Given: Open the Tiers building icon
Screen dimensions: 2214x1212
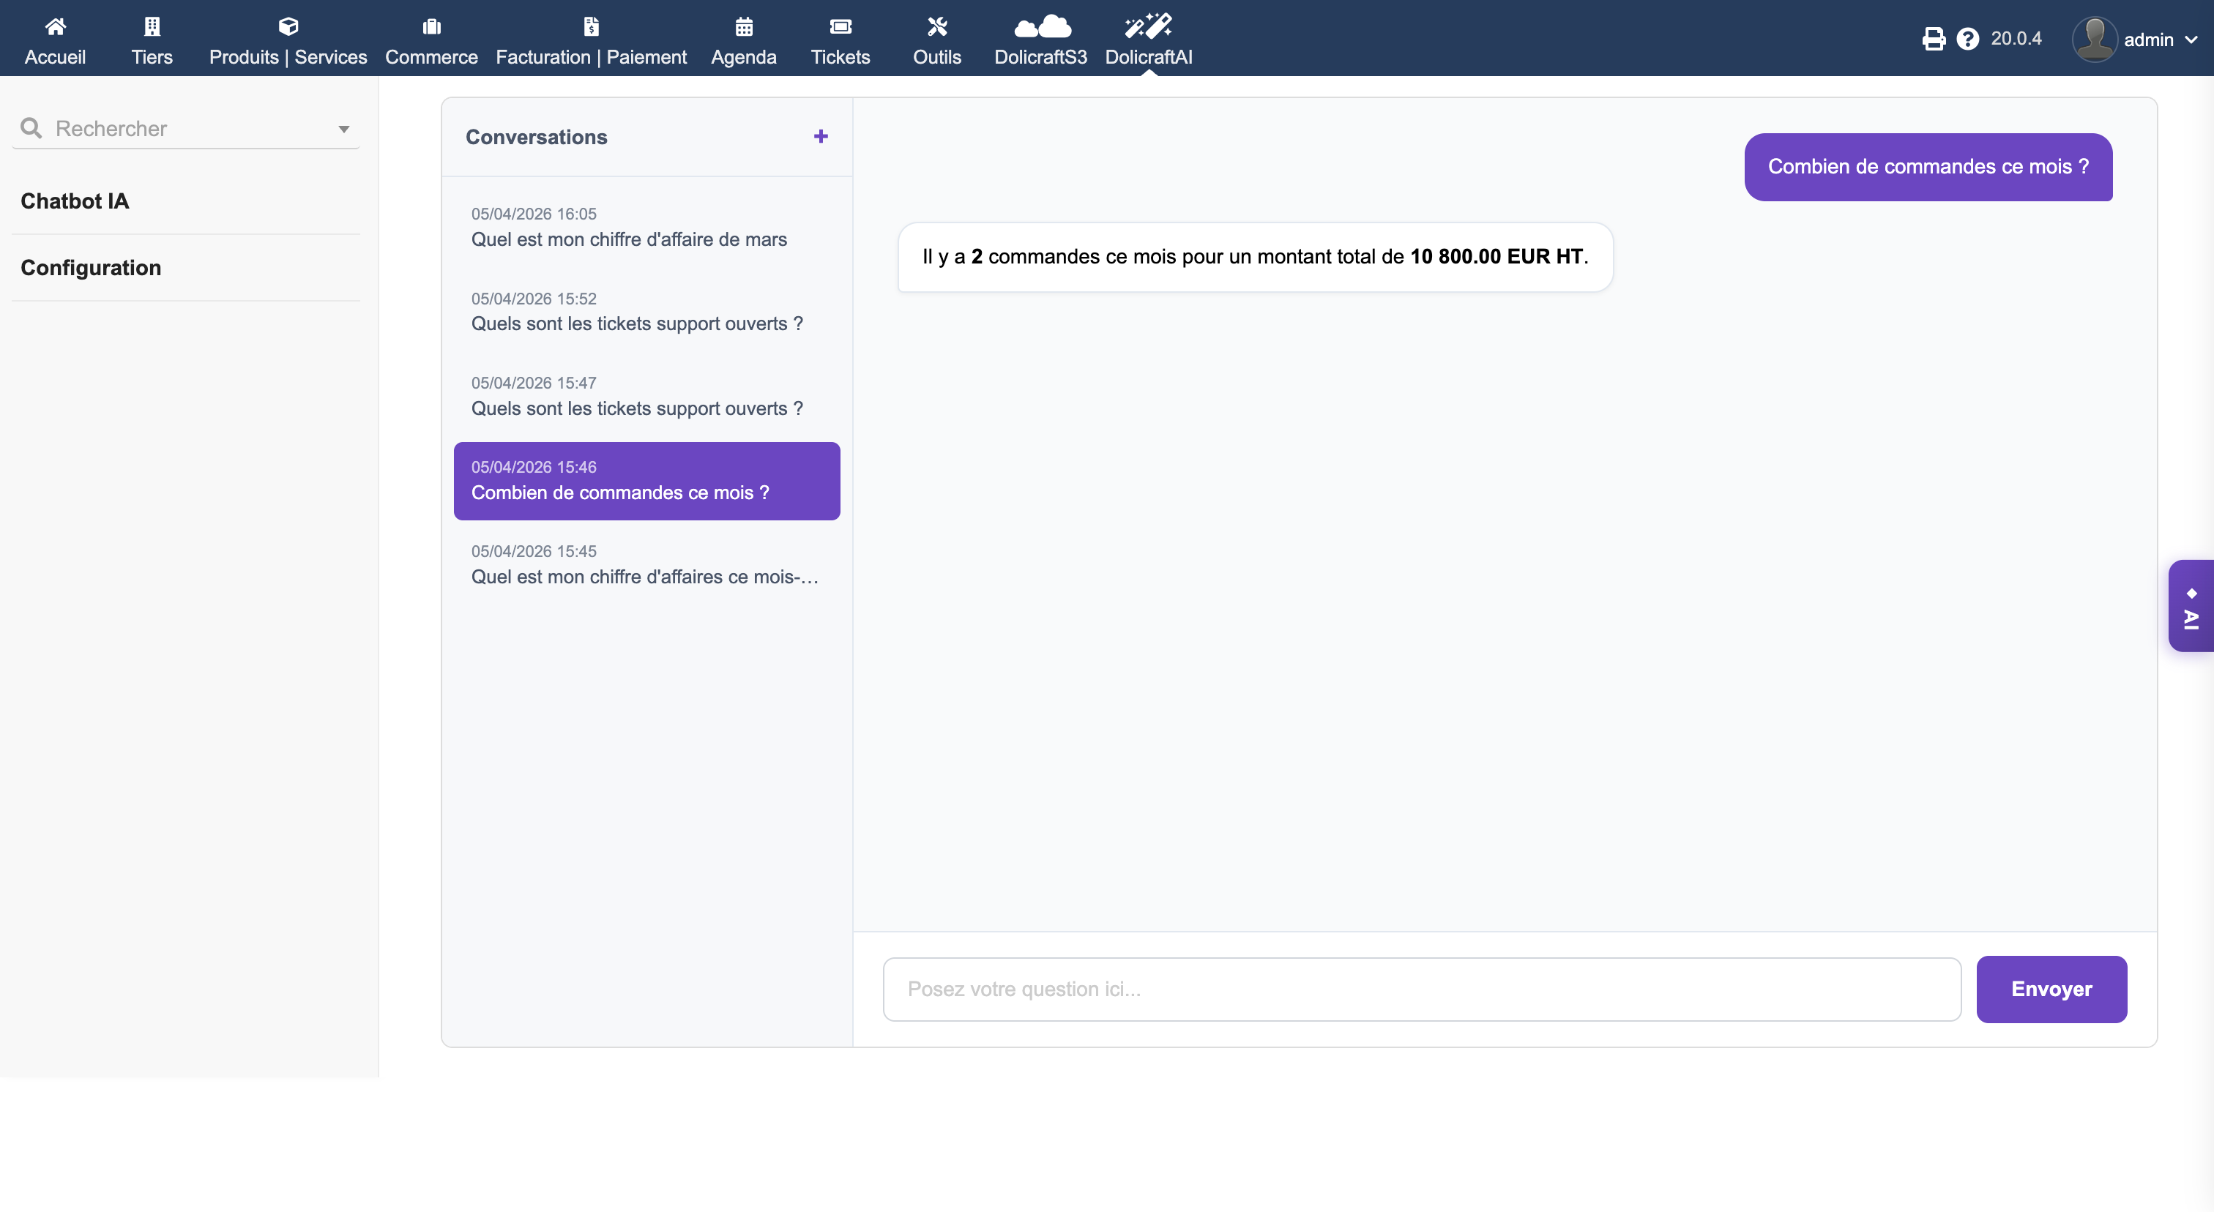Looking at the screenshot, I should tap(152, 26).
